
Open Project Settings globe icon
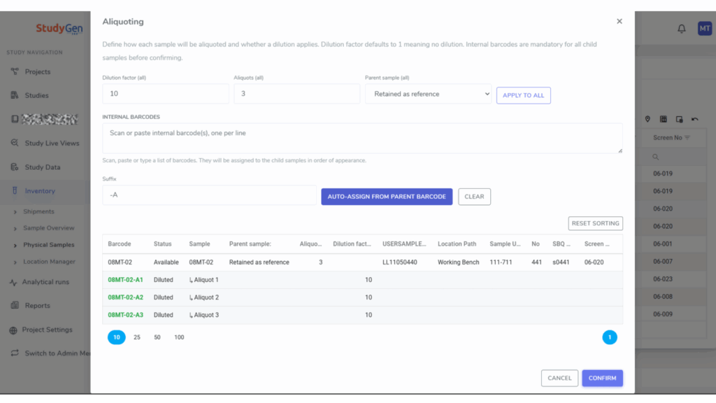[13, 330]
